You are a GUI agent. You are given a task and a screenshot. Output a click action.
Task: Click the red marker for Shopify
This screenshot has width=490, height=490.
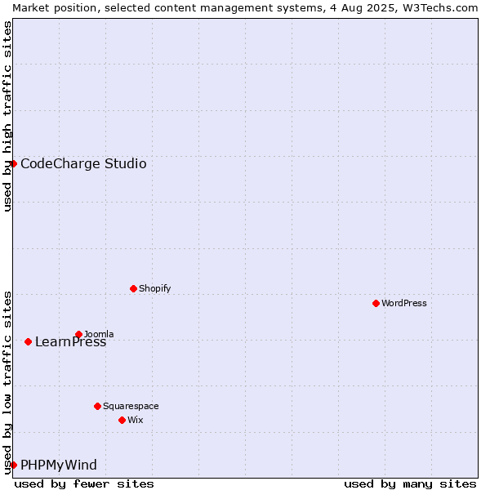point(133,289)
